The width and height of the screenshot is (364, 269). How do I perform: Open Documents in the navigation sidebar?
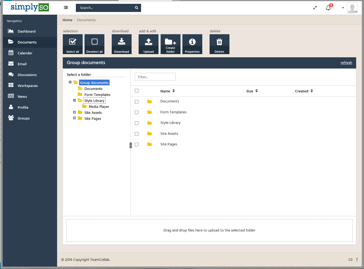pyautogui.click(x=30, y=42)
